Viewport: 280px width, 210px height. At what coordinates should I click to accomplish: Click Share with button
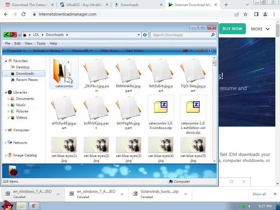(82, 51)
